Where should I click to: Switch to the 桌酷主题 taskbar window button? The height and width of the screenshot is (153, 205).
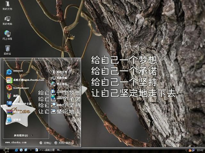point(48,150)
